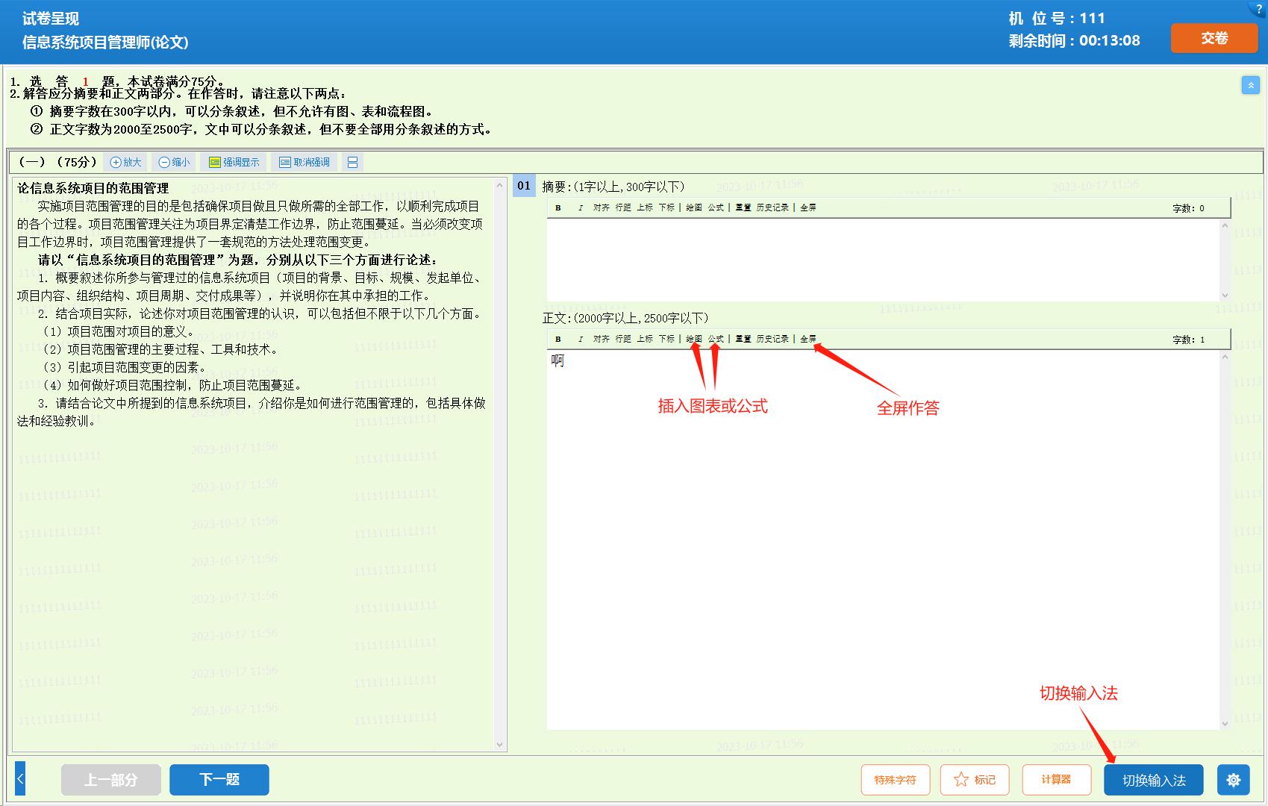The width and height of the screenshot is (1268, 806).
Task: Open 历史记录 in 摘要 toolbar
Action: pyautogui.click(x=772, y=207)
